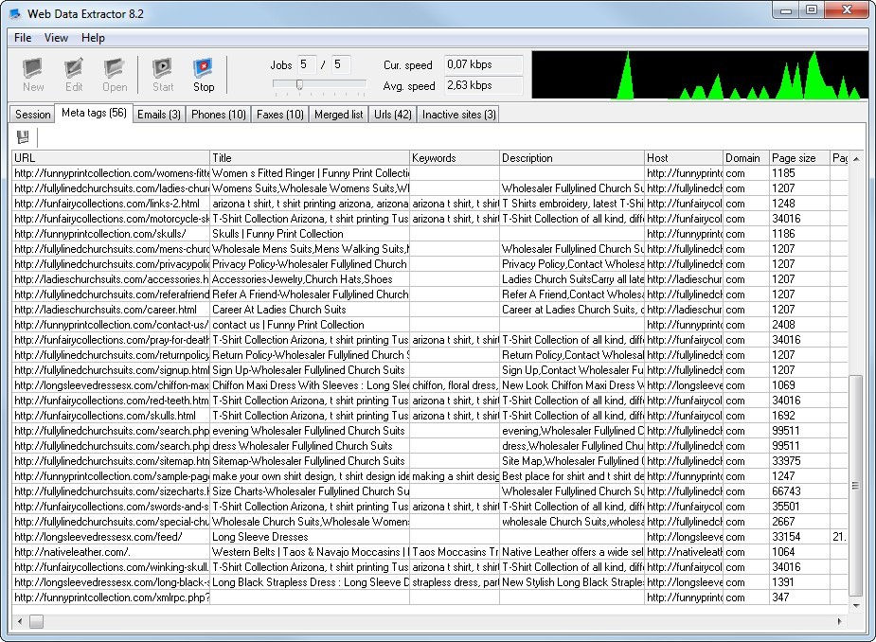Click 'Western Belts | Taos & Navajo Moccasins' title
Image resolution: width=876 pixels, height=642 pixels.
310,552
